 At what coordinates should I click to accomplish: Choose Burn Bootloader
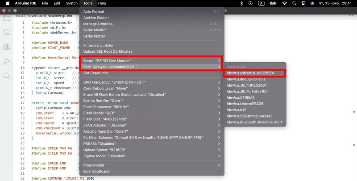coord(152,172)
